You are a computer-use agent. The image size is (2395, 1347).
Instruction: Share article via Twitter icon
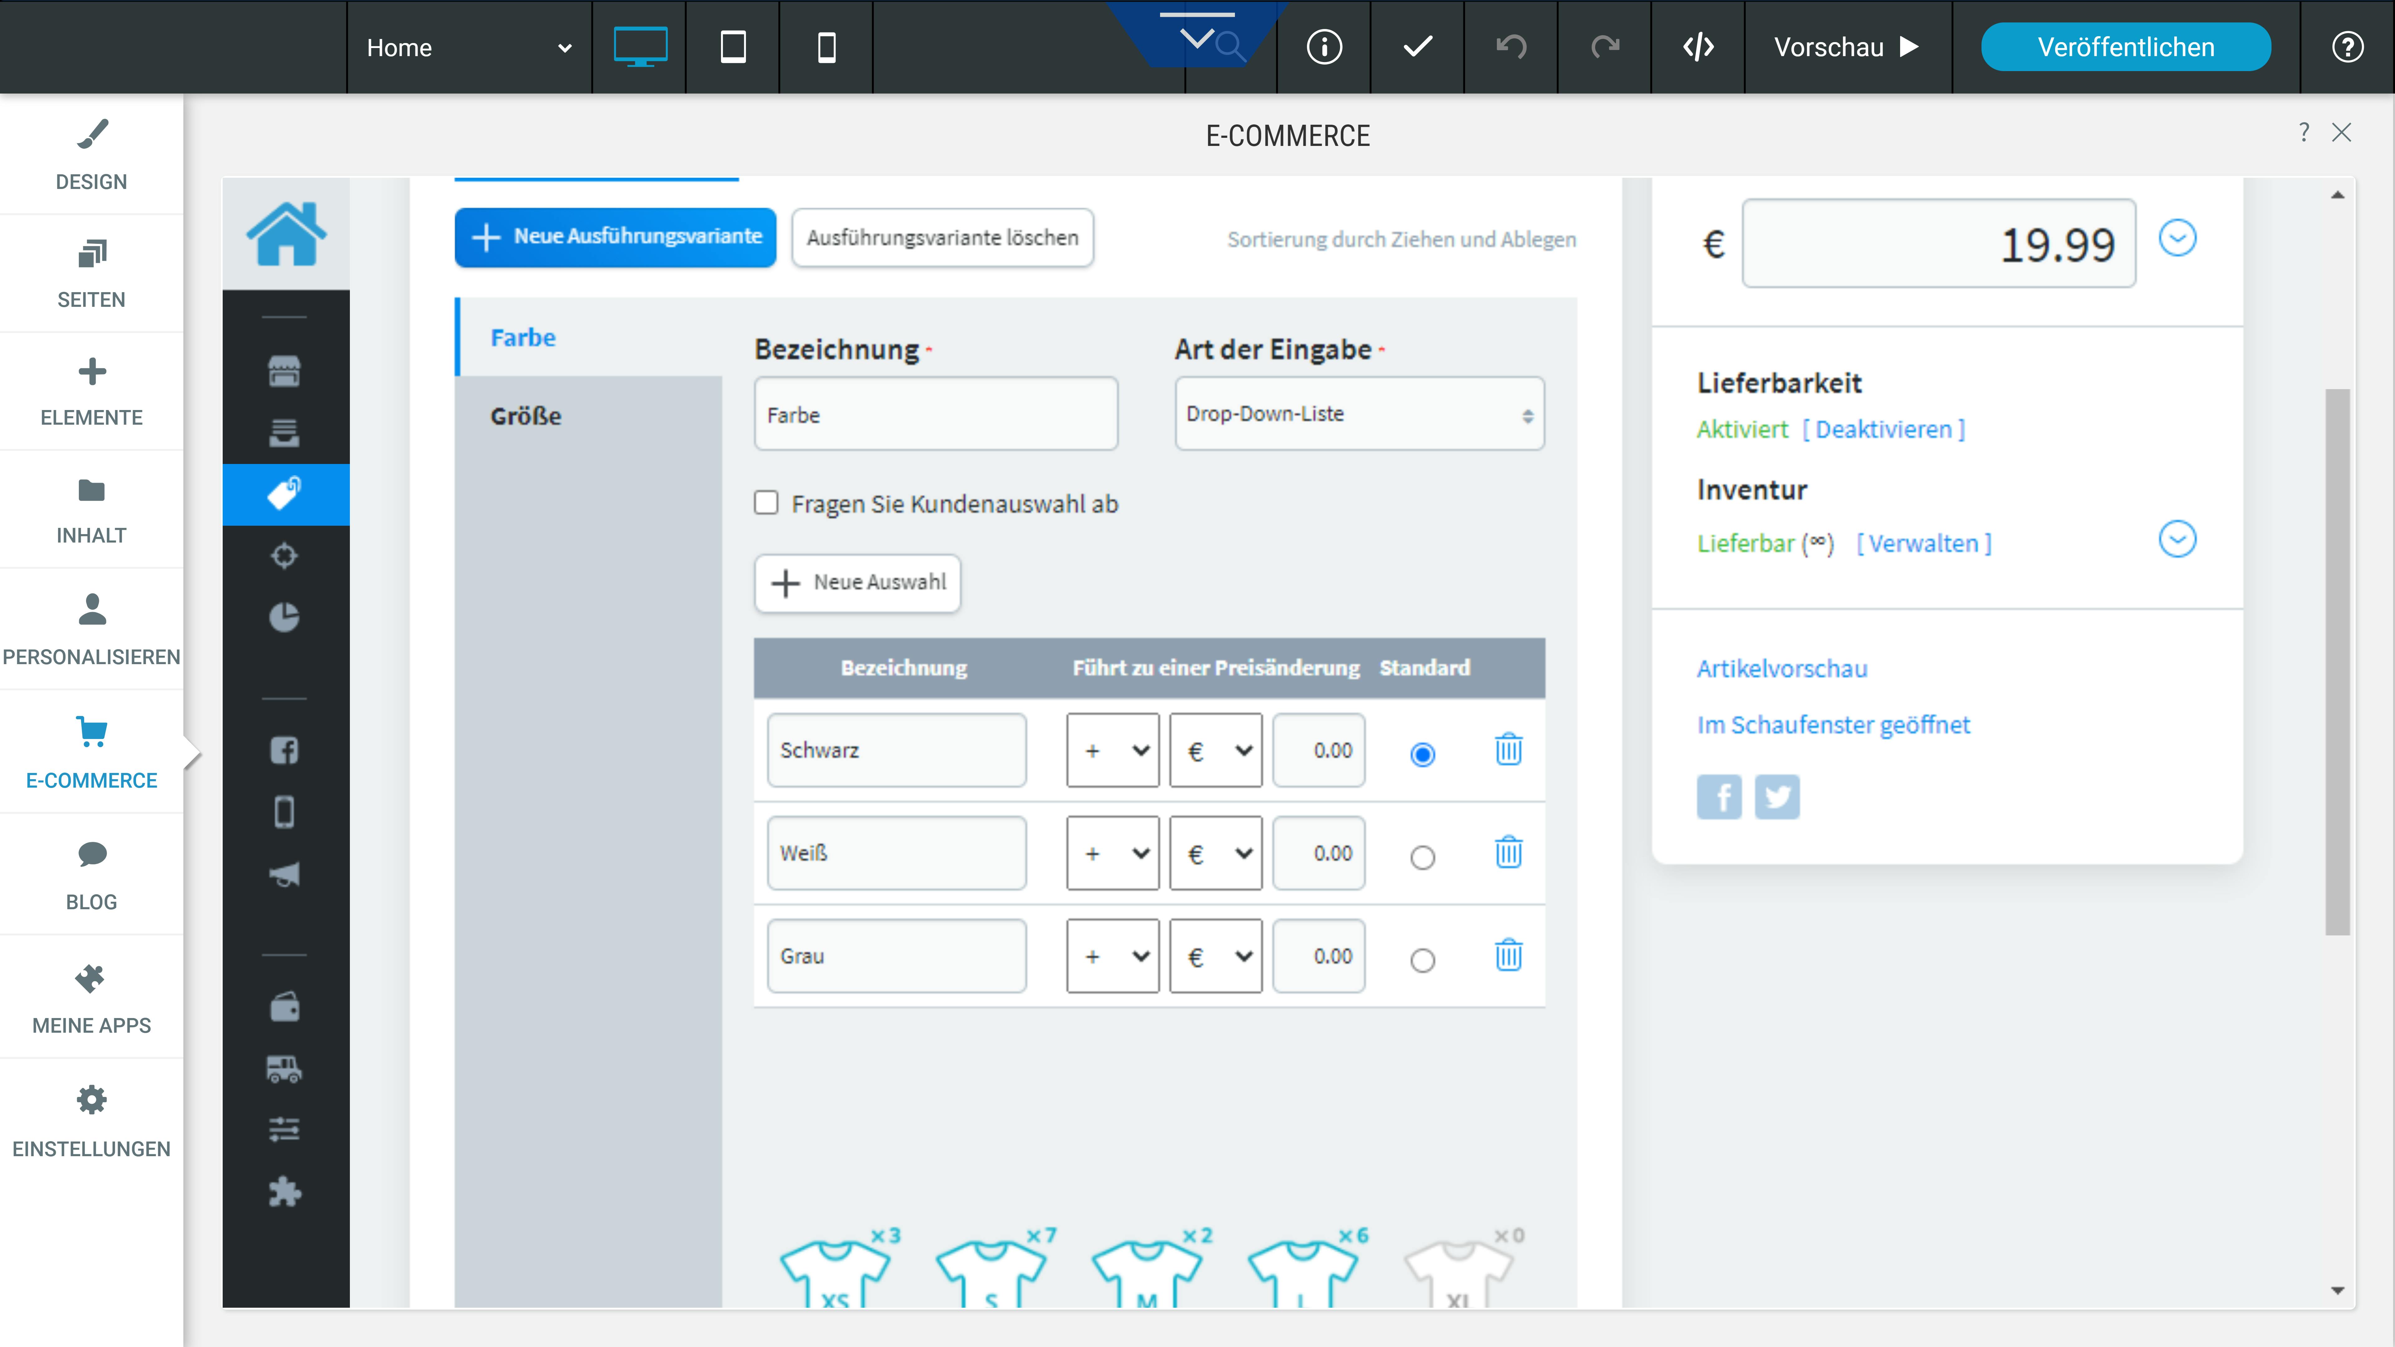(x=1777, y=797)
